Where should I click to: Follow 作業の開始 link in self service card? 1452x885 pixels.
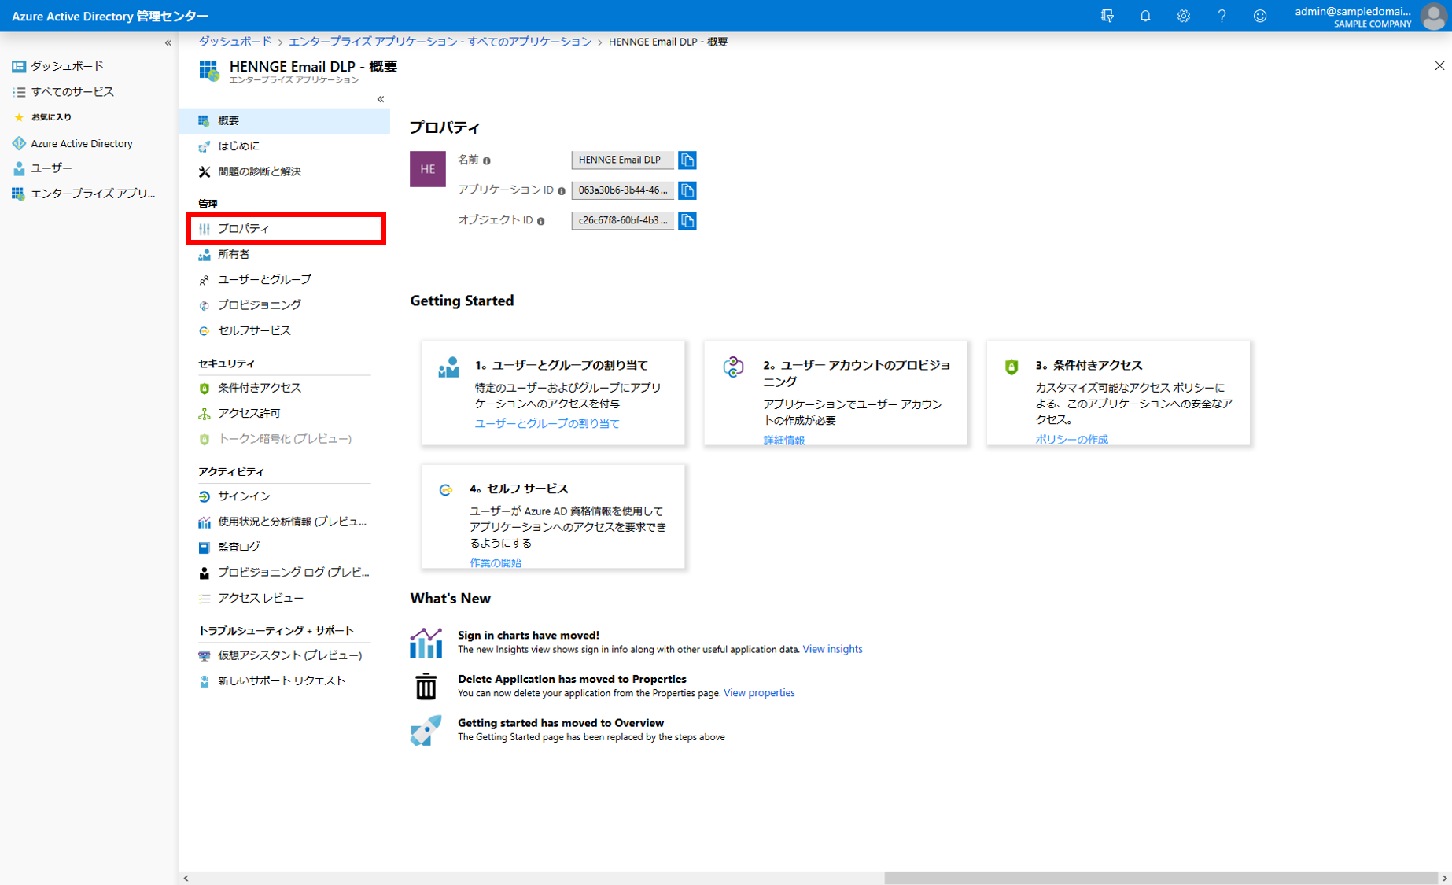click(x=496, y=562)
